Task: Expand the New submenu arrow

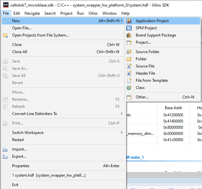Action: tap(122, 21)
